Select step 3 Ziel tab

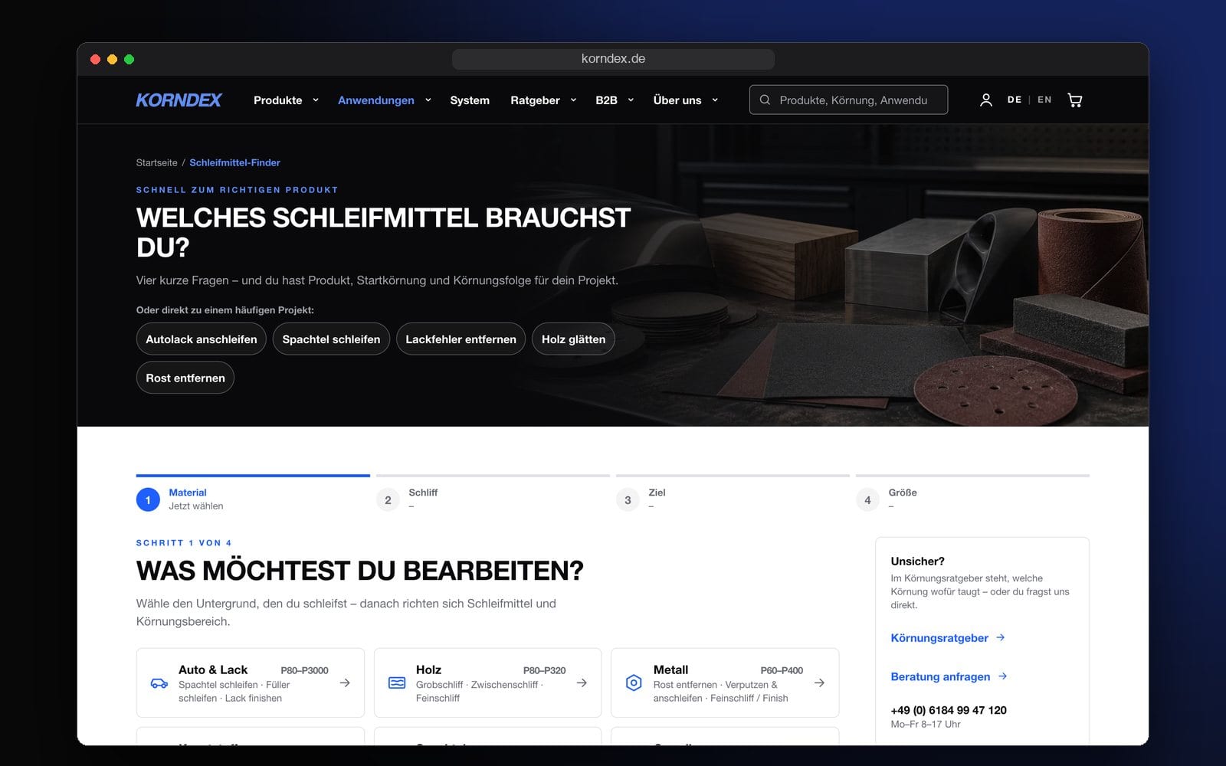coord(733,494)
